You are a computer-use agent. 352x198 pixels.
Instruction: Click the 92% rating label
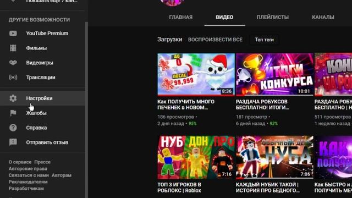coord(274,123)
